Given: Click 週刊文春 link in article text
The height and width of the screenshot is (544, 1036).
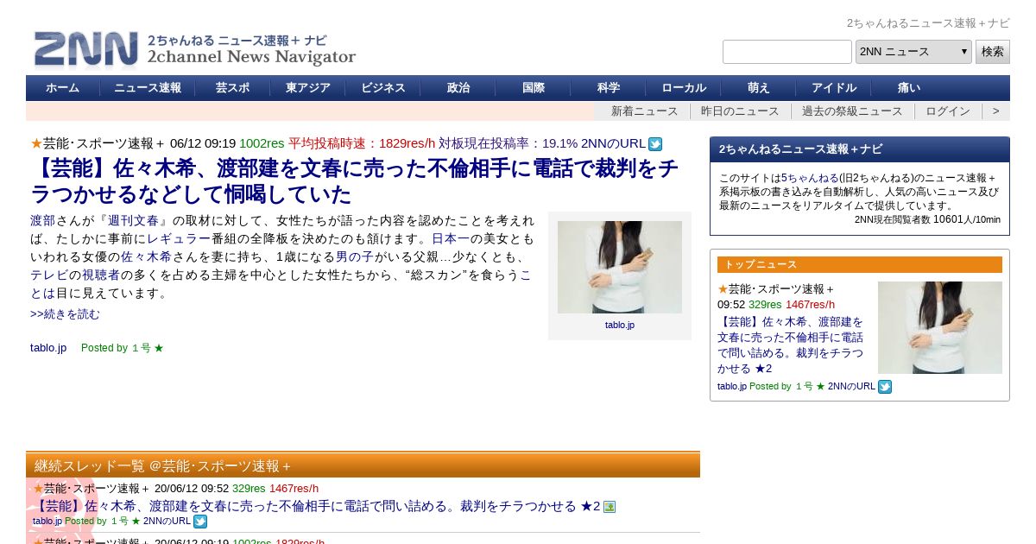Looking at the screenshot, I should (132, 220).
